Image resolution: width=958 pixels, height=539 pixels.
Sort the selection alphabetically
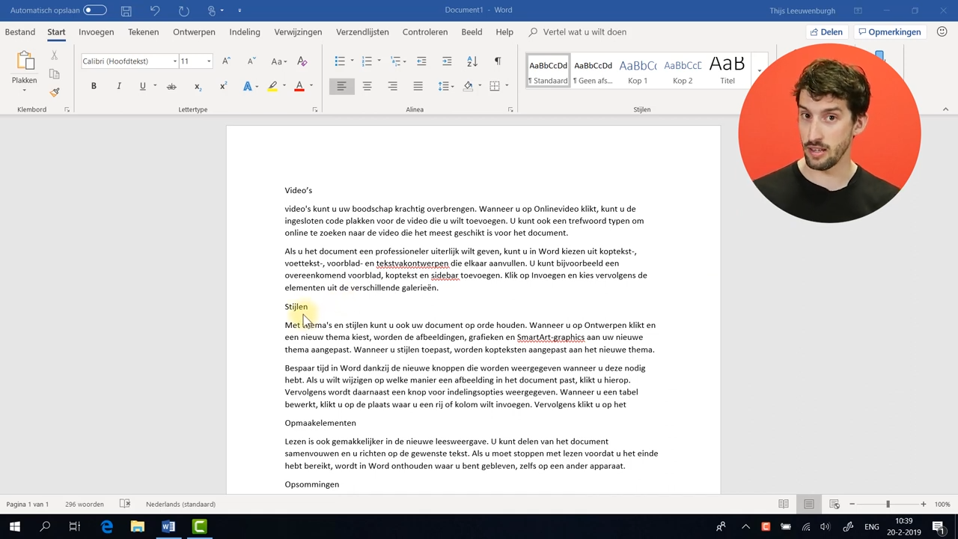(x=472, y=61)
